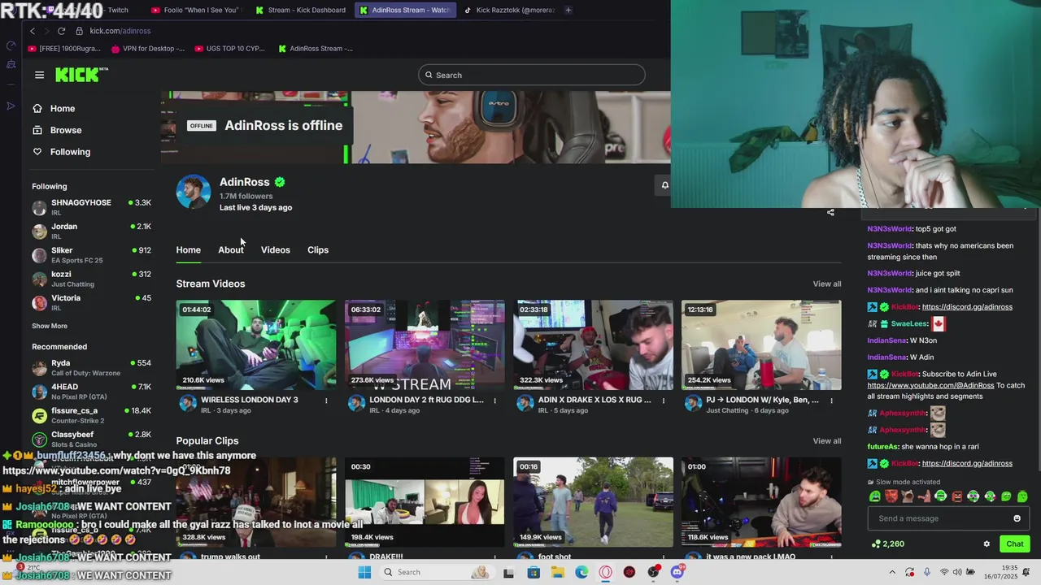The image size is (1041, 585).
Task: Go to Following in Kick sidebar
Action: (x=70, y=152)
